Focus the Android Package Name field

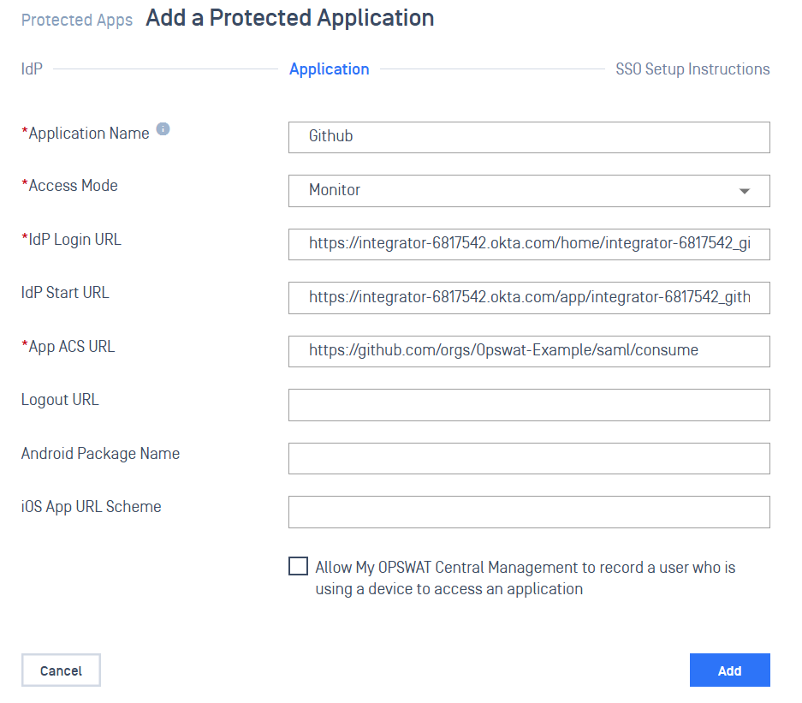[528, 458]
